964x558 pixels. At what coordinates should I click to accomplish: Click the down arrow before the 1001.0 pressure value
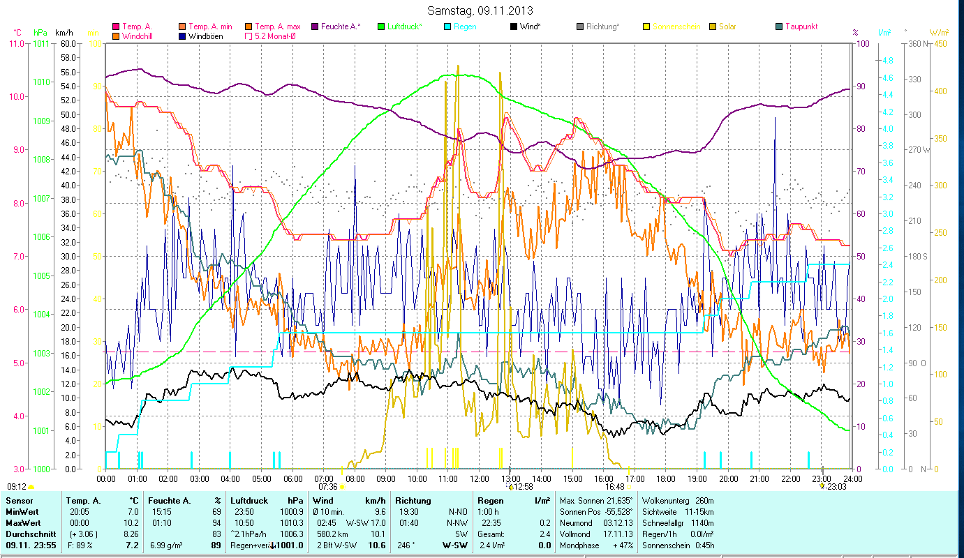[272, 545]
